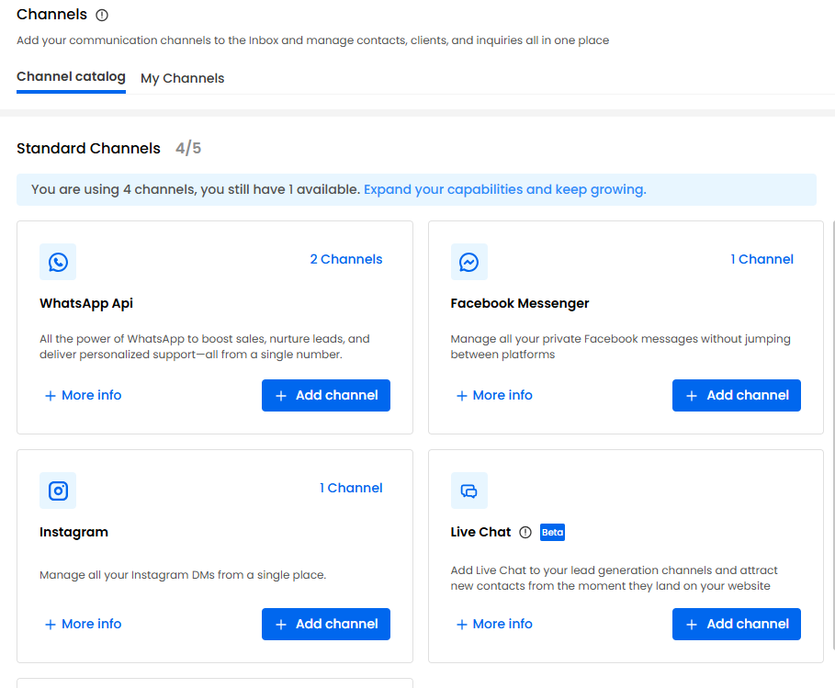
Task: Click the 1 Channel link on Instagram card
Action: [352, 488]
